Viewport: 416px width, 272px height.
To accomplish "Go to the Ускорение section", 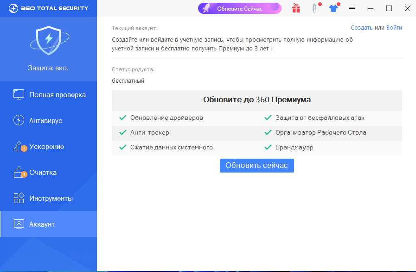I will point(49,146).
